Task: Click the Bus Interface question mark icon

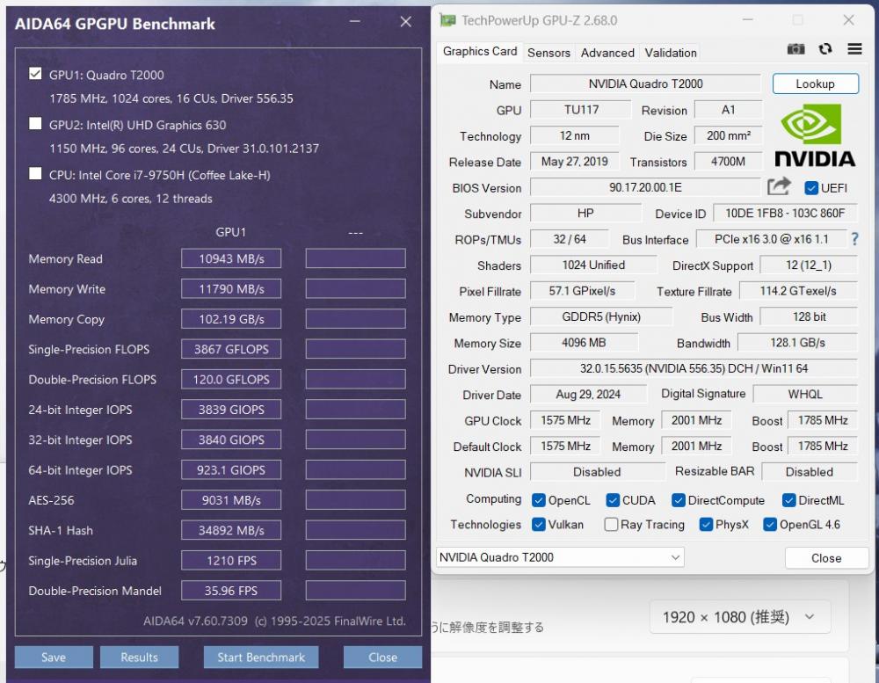Action: (854, 239)
